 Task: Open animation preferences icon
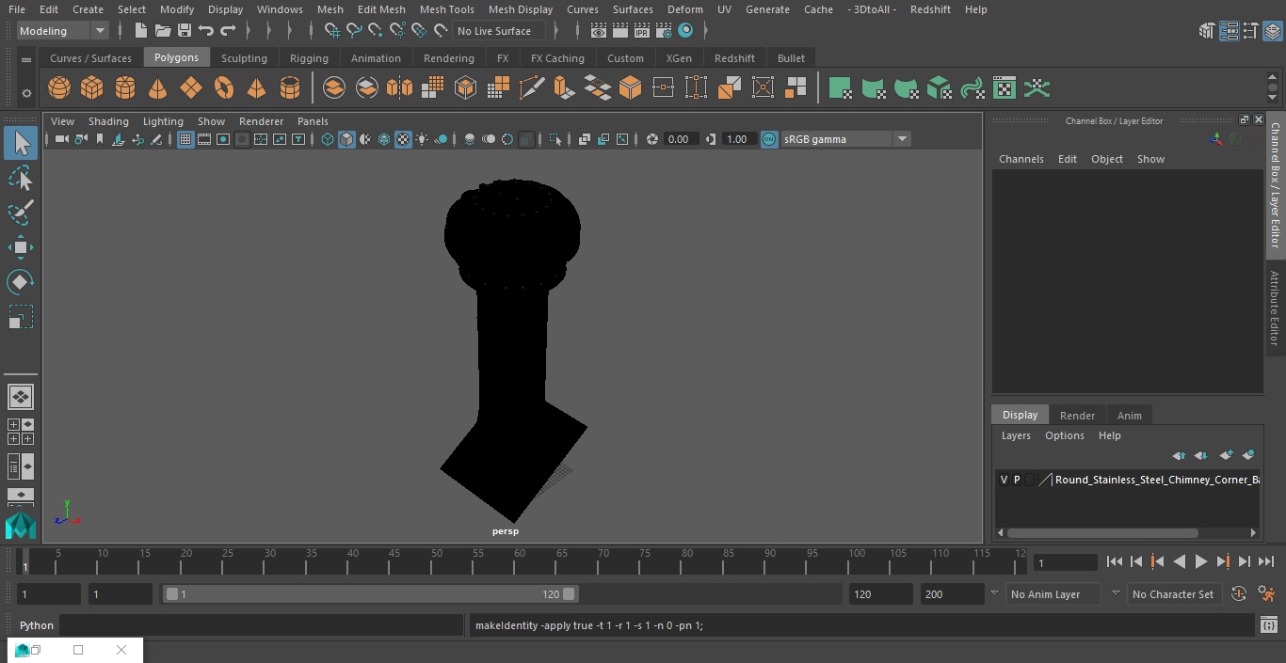[x=1267, y=594]
